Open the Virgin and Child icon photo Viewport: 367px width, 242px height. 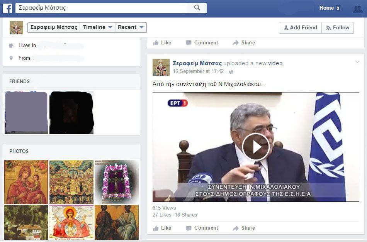26,182
